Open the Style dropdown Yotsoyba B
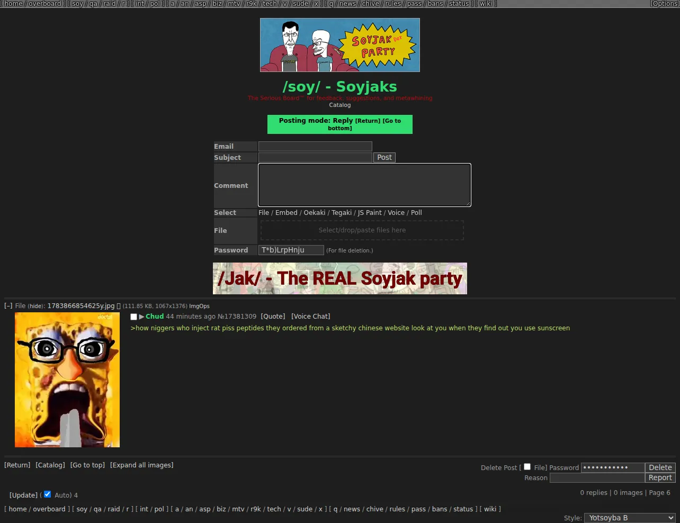This screenshot has height=523, width=680. coord(630,518)
